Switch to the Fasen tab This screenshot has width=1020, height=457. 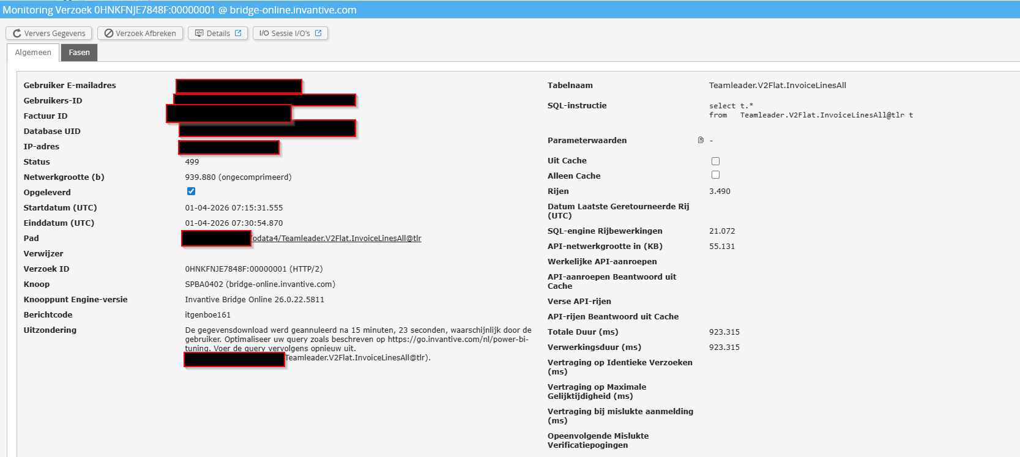point(79,53)
